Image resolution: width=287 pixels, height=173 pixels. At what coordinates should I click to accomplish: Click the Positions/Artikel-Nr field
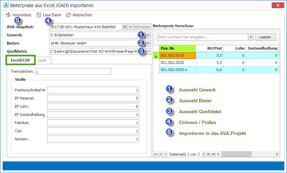point(94,90)
